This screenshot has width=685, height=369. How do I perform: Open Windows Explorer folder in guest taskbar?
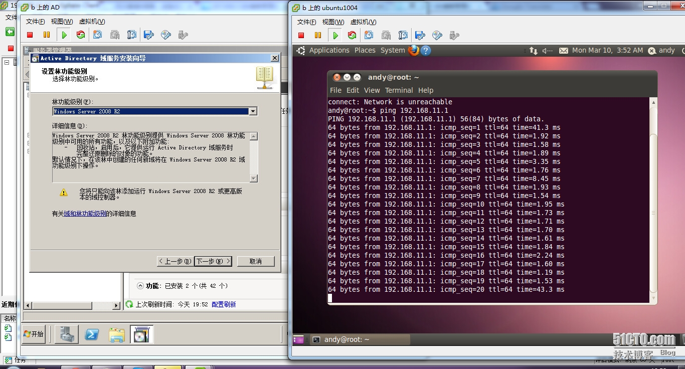click(x=117, y=335)
